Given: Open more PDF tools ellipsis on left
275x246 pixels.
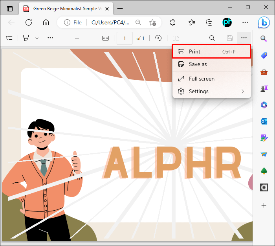Looking at the screenshot, I should pyautogui.click(x=50, y=38).
